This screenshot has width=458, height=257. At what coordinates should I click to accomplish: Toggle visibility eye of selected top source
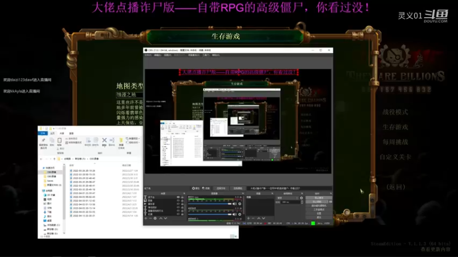(x=178, y=197)
